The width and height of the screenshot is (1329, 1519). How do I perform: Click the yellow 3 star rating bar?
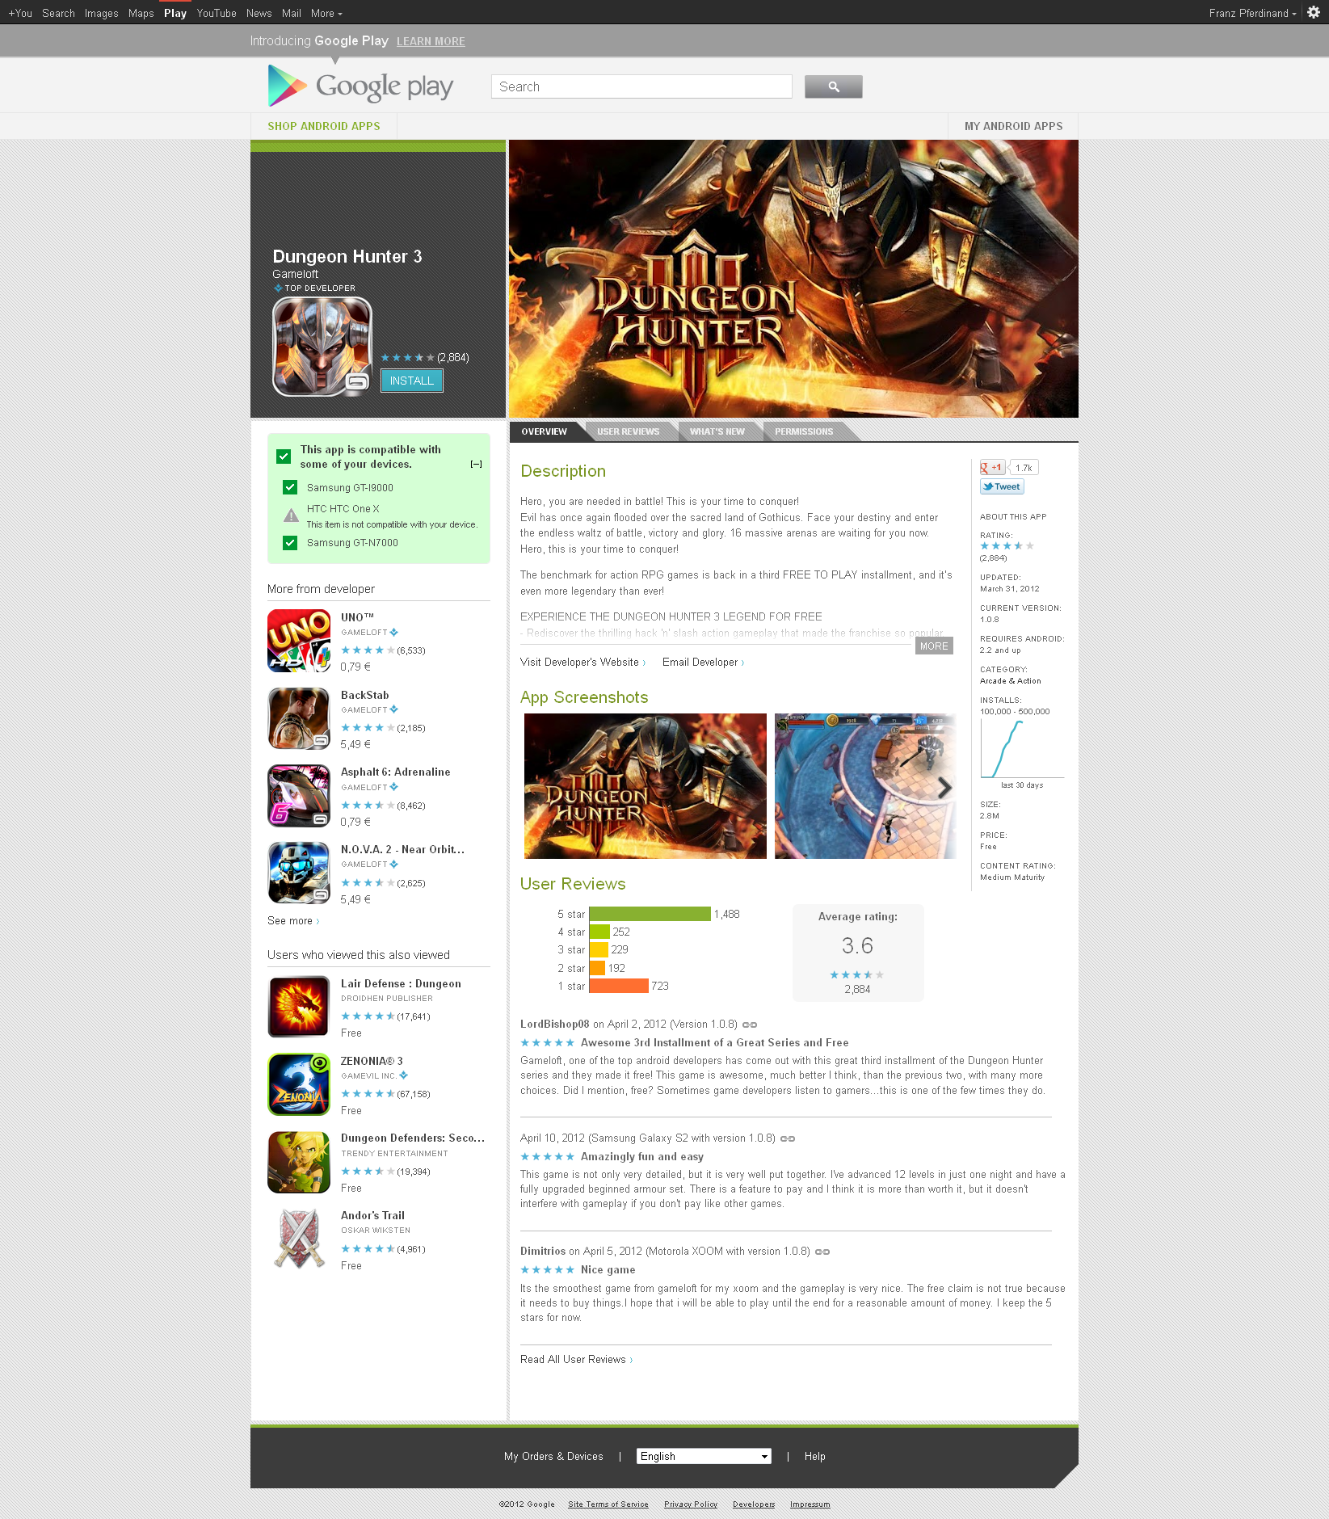599,949
